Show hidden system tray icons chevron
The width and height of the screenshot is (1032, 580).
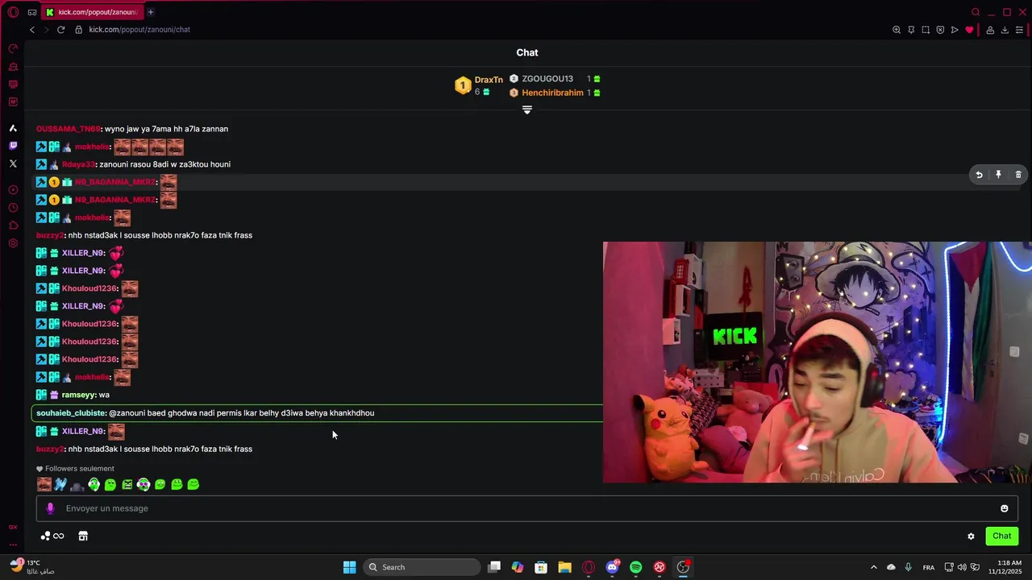pyautogui.click(x=873, y=567)
